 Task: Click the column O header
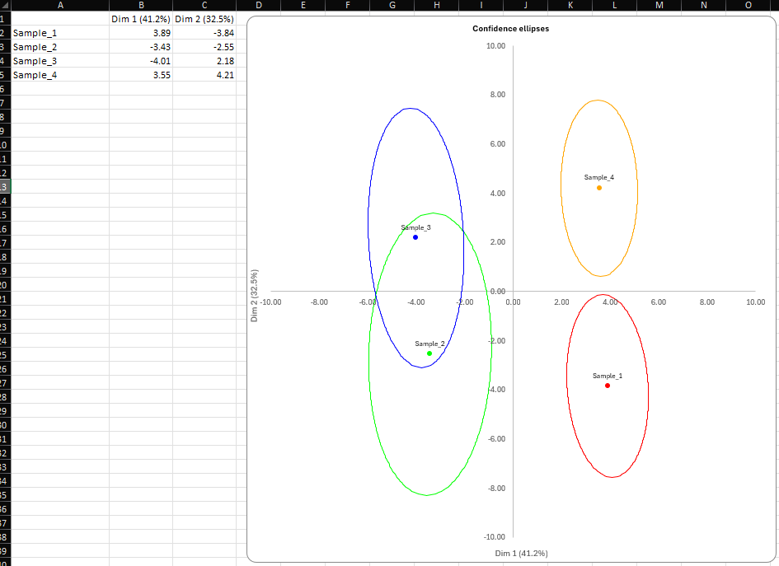(748, 5)
